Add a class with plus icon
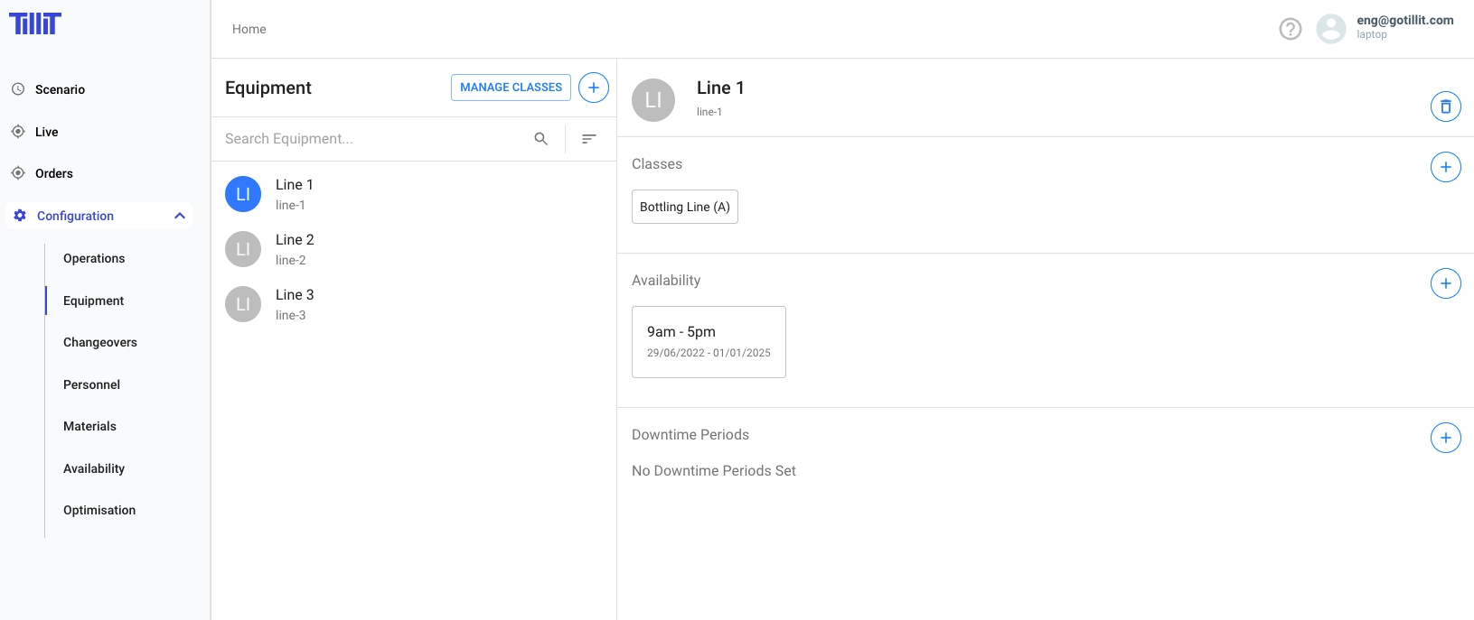Viewport: 1474px width, 620px height. coord(1445,167)
